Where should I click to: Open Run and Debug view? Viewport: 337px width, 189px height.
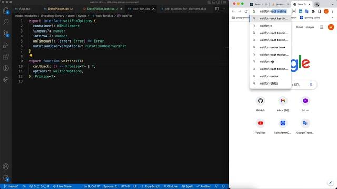coord(6,45)
